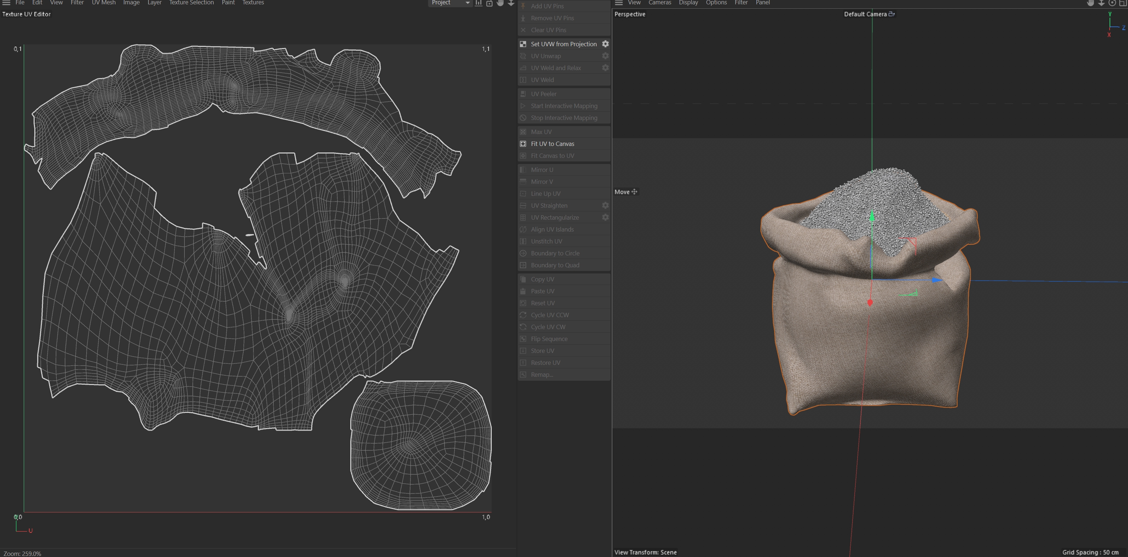Screen dimensions: 1128x557
Task: Click the green Y-axis gizmo arrow
Action: tap(872, 216)
